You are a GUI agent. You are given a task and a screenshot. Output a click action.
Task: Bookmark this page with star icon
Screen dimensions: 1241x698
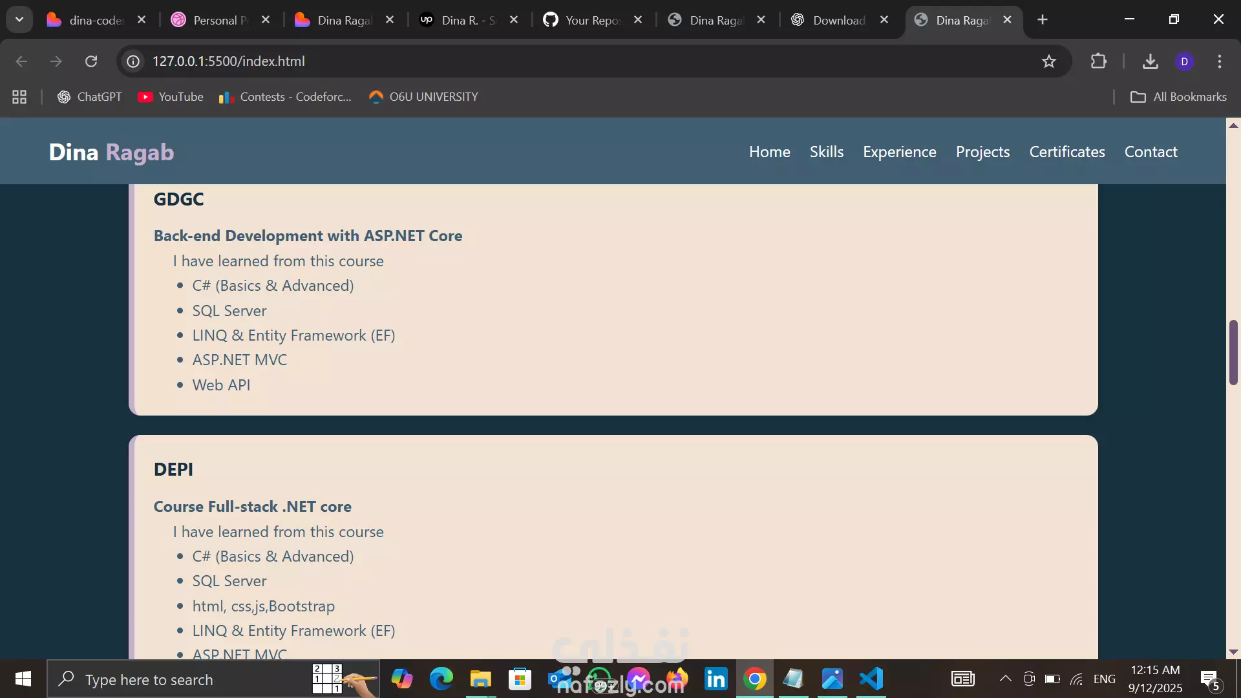point(1048,61)
